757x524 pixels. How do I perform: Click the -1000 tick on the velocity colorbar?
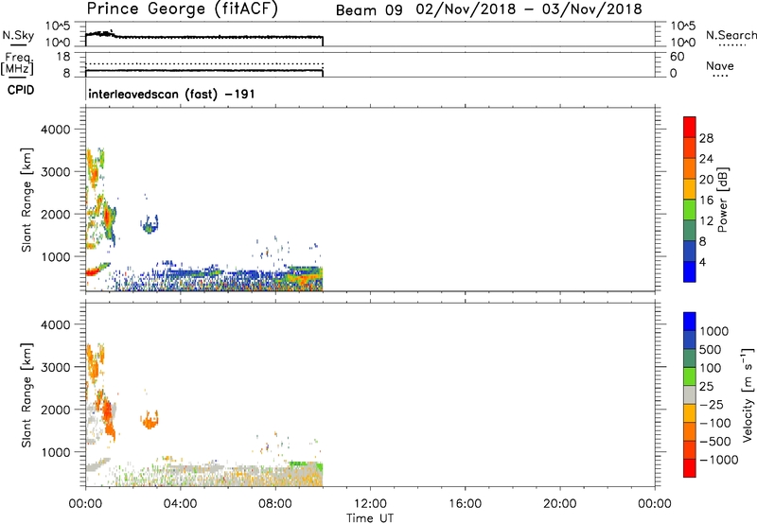718,460
